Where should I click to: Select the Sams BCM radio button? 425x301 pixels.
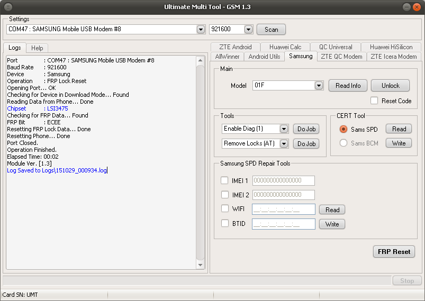click(343, 143)
